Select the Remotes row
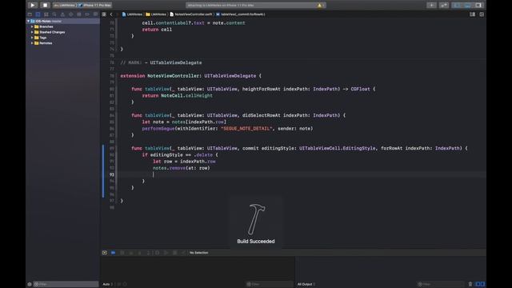Image resolution: width=512 pixels, height=288 pixels. 62,43
